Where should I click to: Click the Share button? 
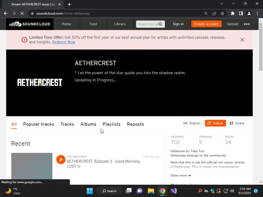pyautogui.click(x=237, y=123)
